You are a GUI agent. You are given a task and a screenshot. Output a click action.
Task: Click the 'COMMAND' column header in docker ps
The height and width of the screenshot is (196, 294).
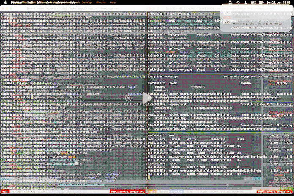[246, 84]
